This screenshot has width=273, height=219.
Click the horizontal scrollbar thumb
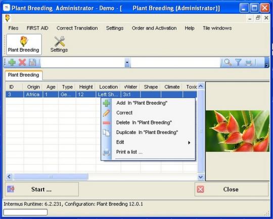click(51, 177)
